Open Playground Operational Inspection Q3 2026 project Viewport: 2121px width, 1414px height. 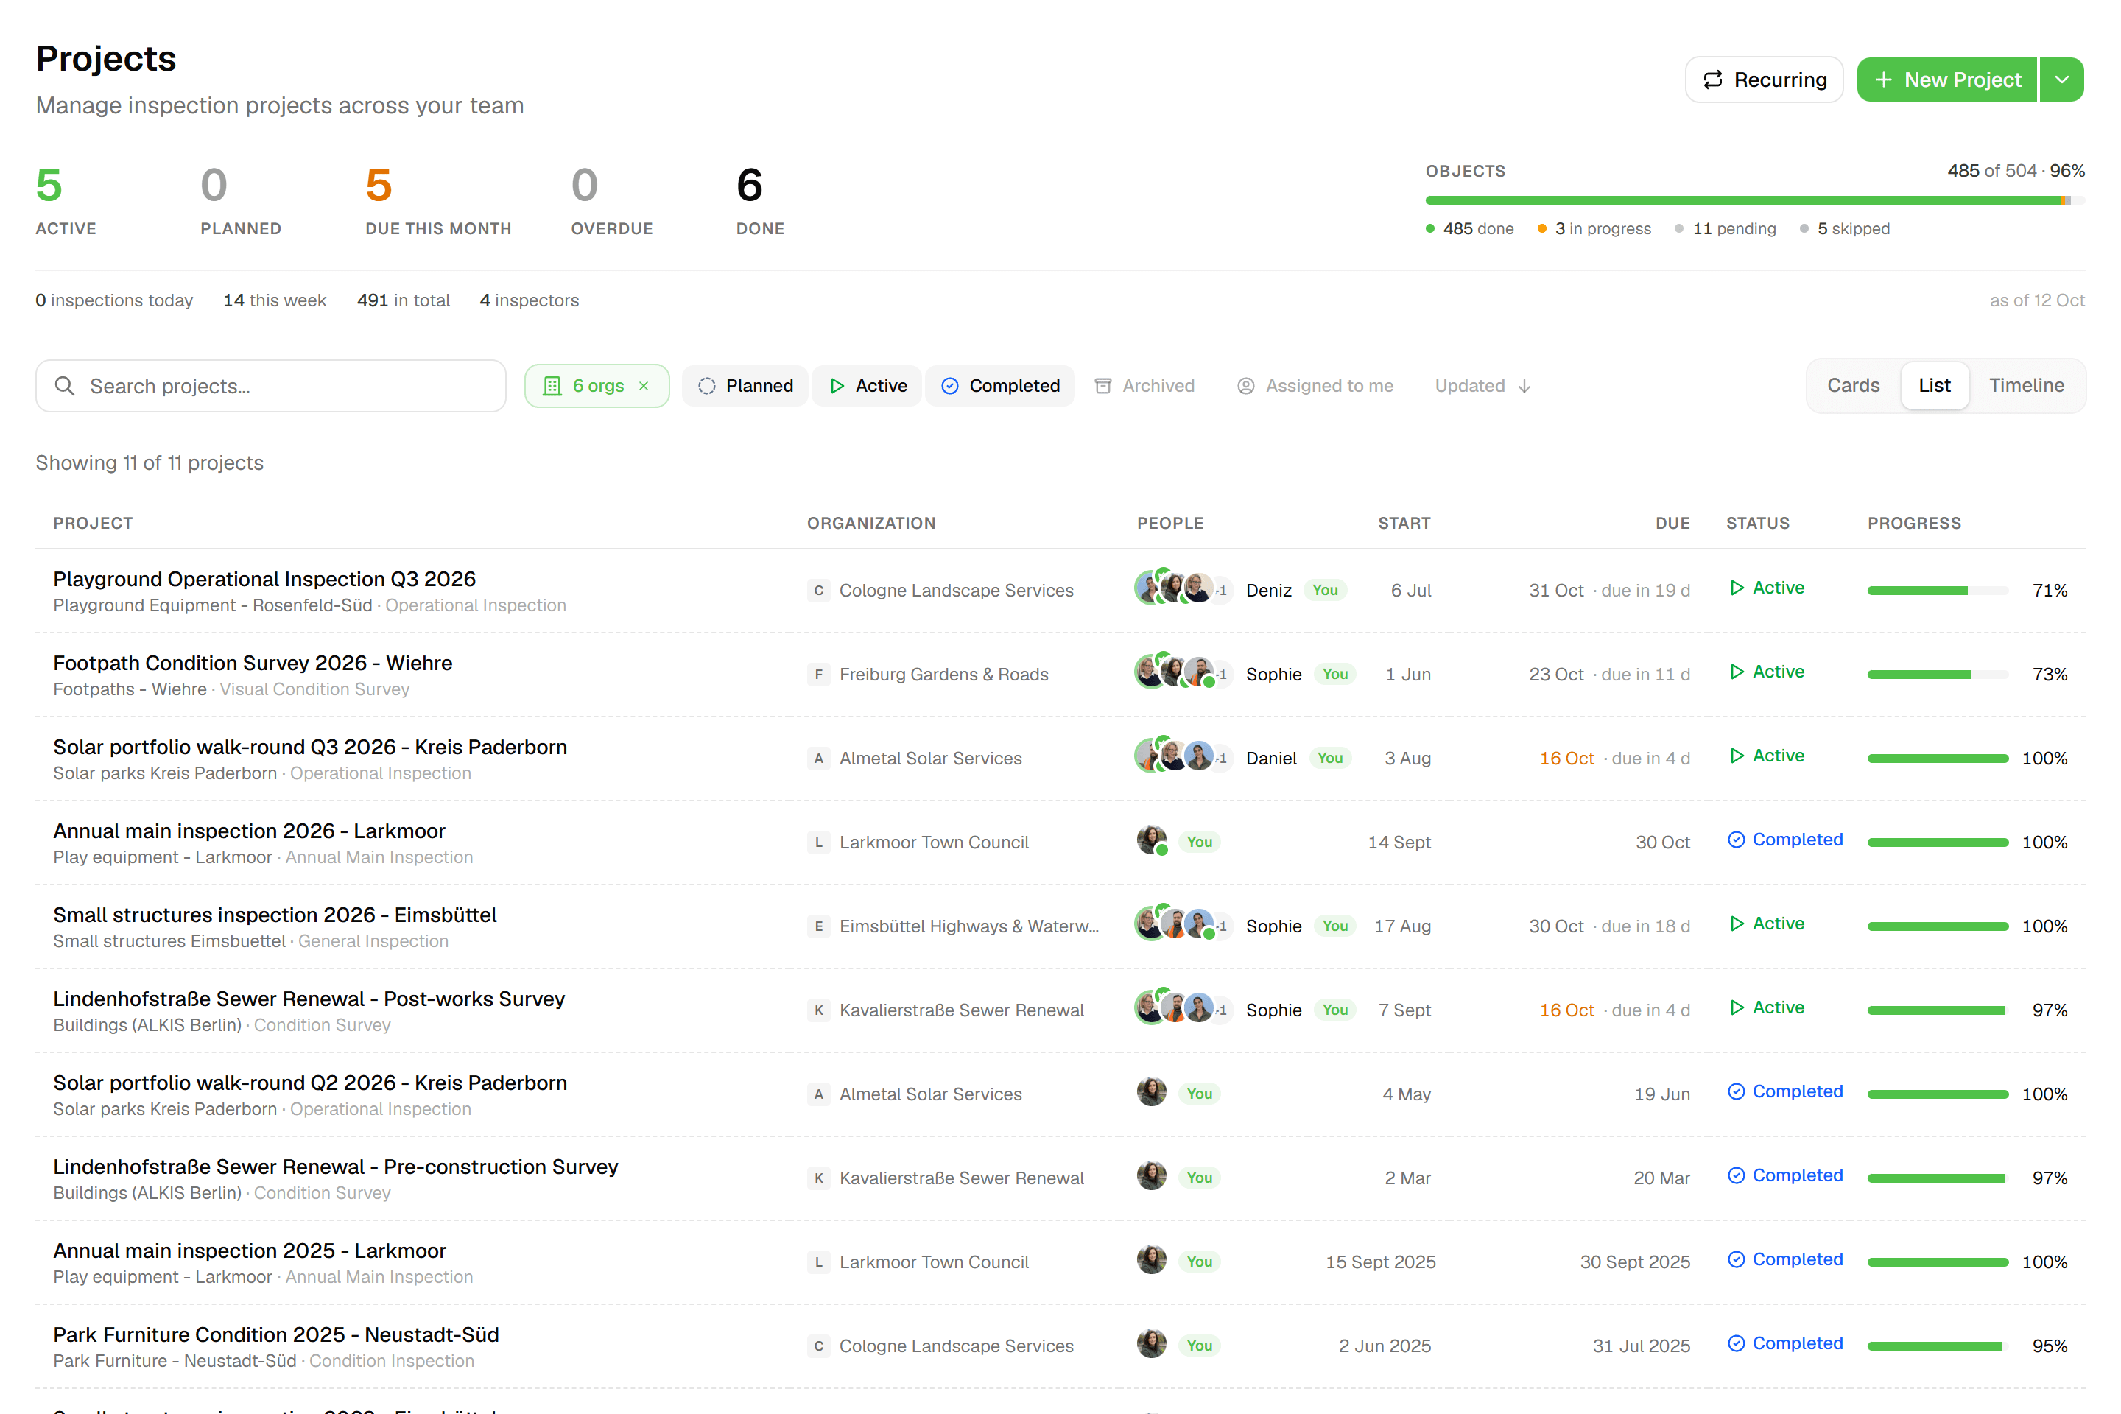pos(264,579)
